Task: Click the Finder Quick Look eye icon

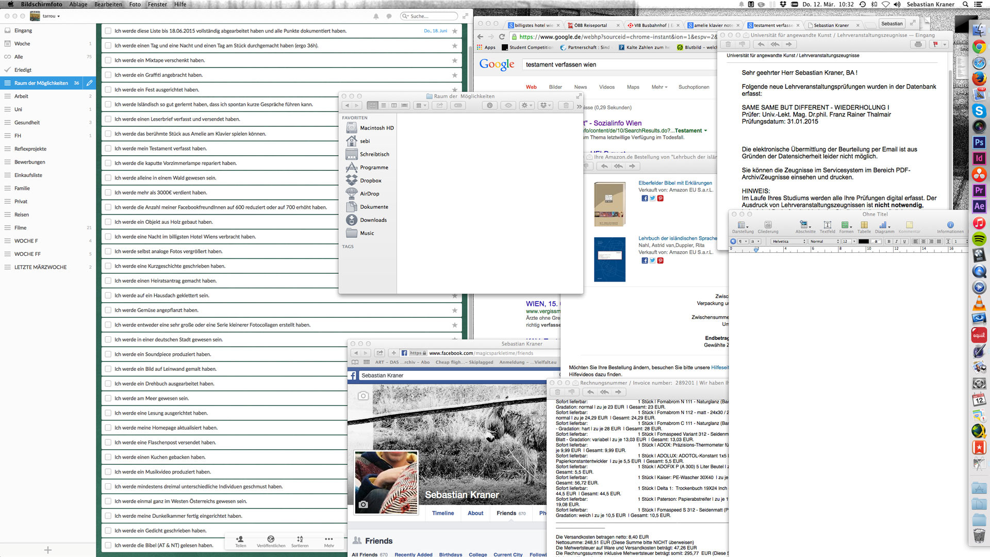Action: [508, 105]
